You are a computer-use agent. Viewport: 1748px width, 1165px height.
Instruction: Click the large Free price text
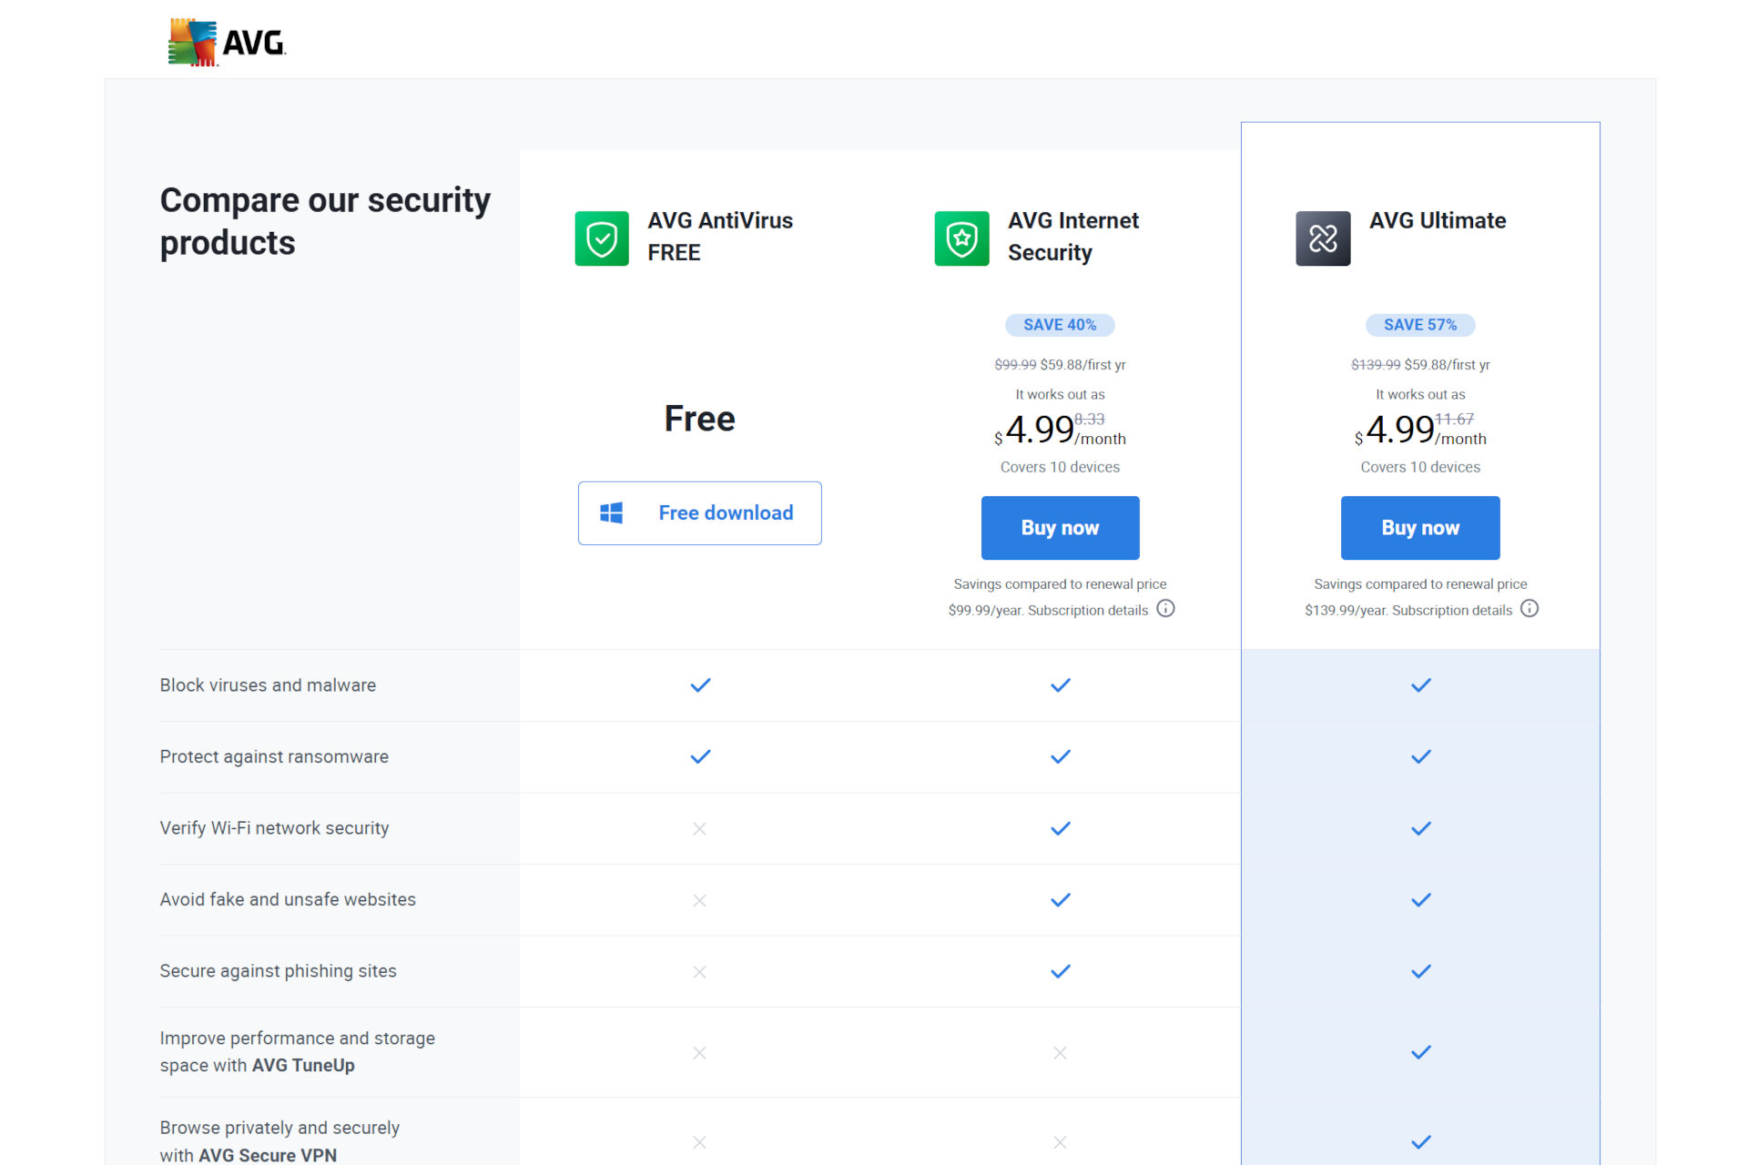coord(699,419)
